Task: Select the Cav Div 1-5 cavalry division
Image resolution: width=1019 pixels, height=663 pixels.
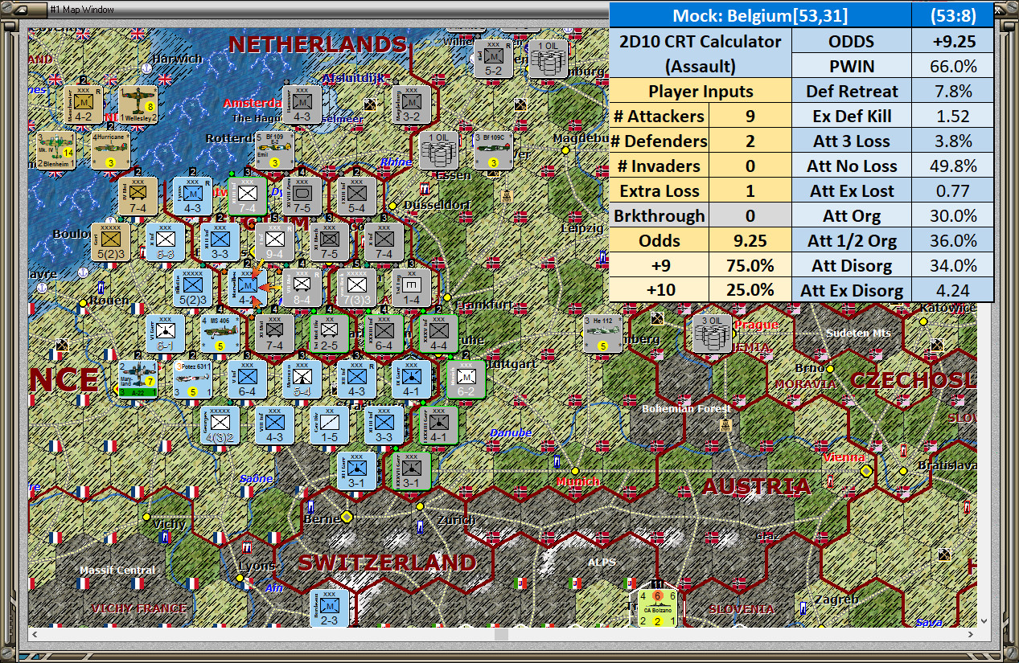Action: point(330,425)
